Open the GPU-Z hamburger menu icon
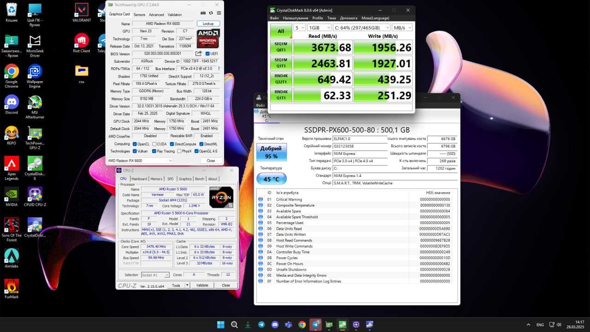The width and height of the screenshot is (590, 332). coord(218,13)
